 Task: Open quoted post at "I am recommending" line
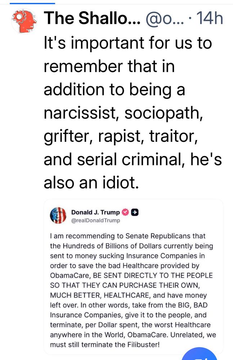coord(128,236)
